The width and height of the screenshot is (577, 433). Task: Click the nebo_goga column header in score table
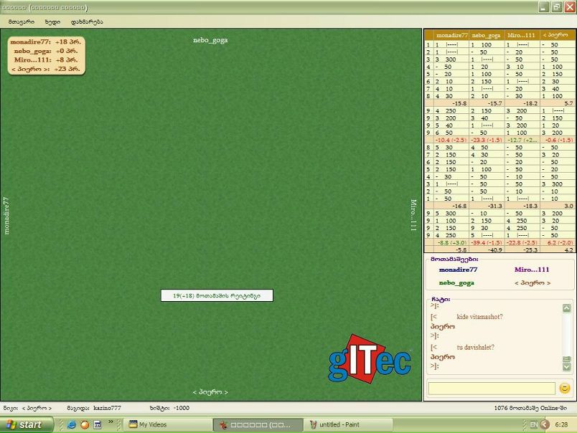pyautogui.click(x=486, y=35)
